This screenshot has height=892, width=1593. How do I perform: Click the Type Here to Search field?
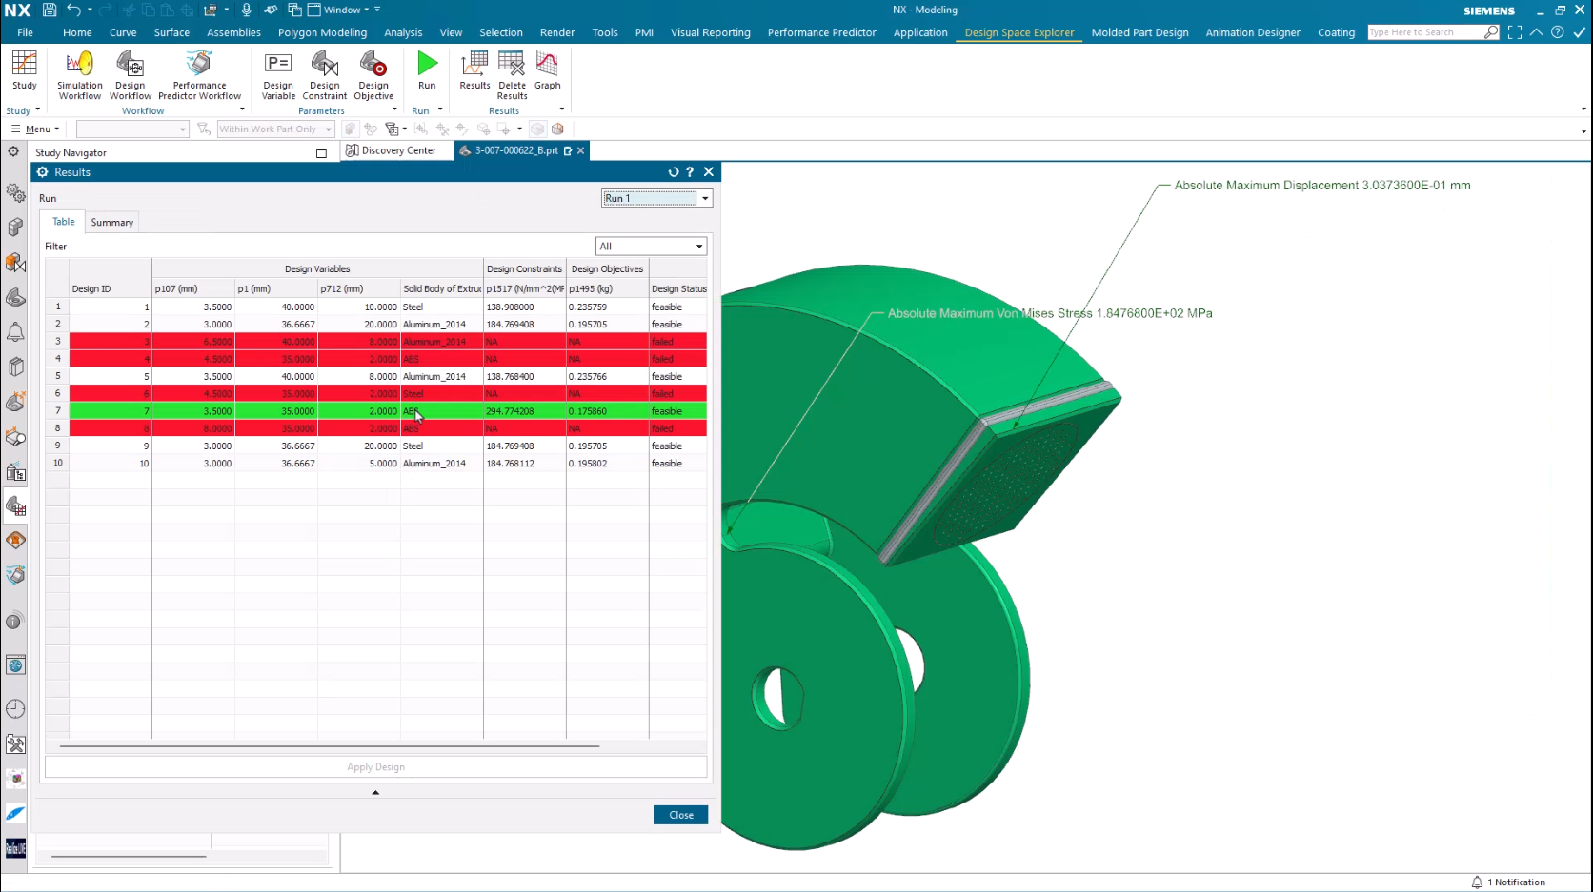tap(1423, 32)
